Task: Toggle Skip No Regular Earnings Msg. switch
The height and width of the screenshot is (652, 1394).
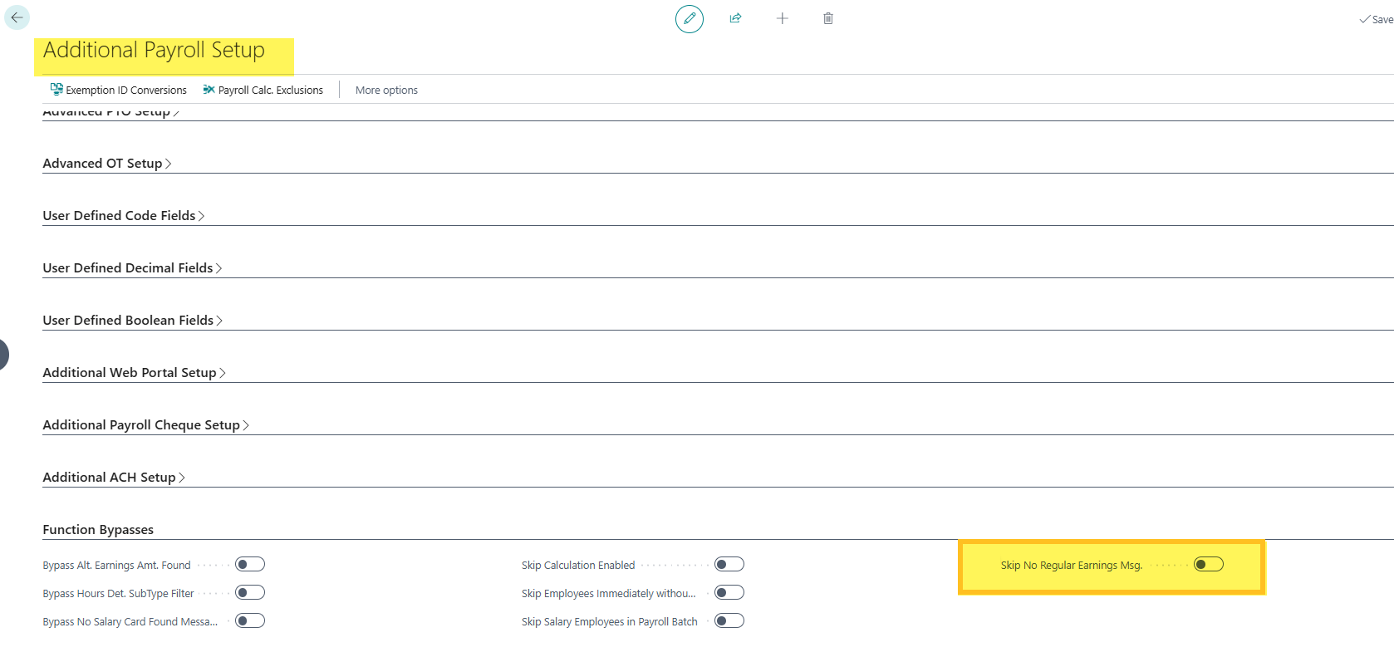Action: coord(1208,565)
